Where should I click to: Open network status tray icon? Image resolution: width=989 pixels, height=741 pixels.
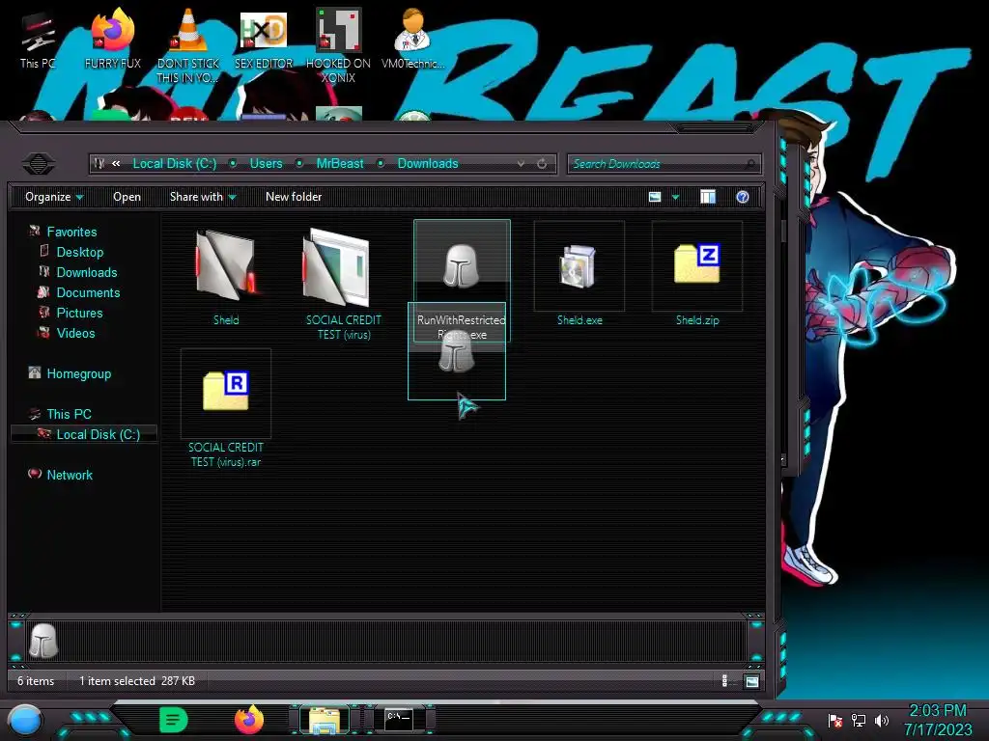click(x=859, y=720)
